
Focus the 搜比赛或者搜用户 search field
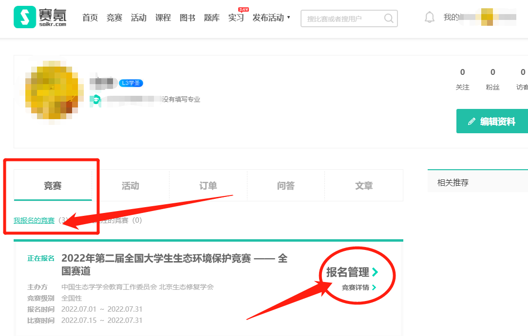point(343,19)
